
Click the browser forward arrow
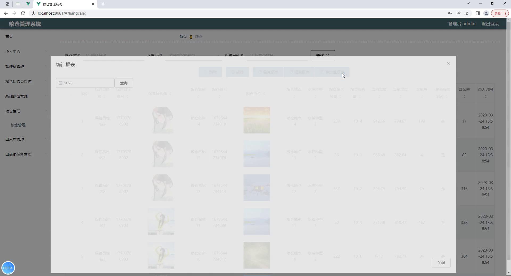pos(14,13)
